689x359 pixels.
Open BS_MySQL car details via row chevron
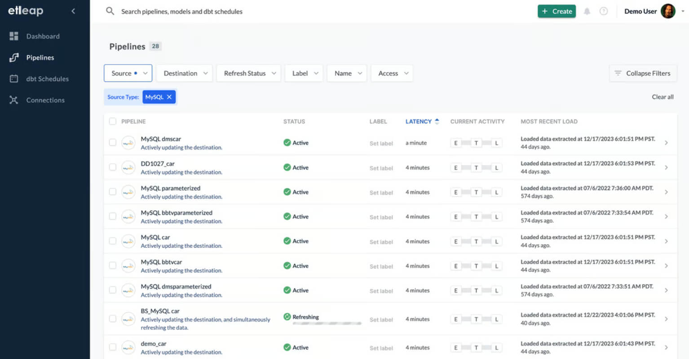[666, 319]
